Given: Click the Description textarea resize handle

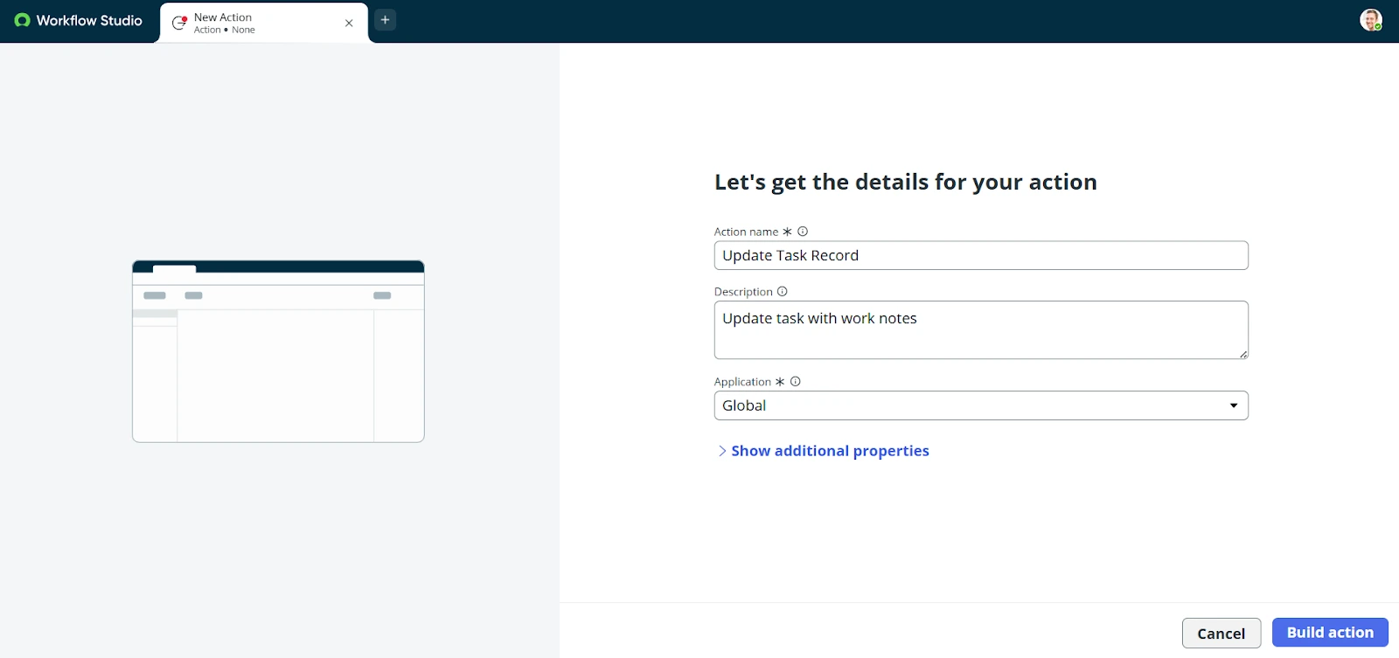Looking at the screenshot, I should (1243, 354).
